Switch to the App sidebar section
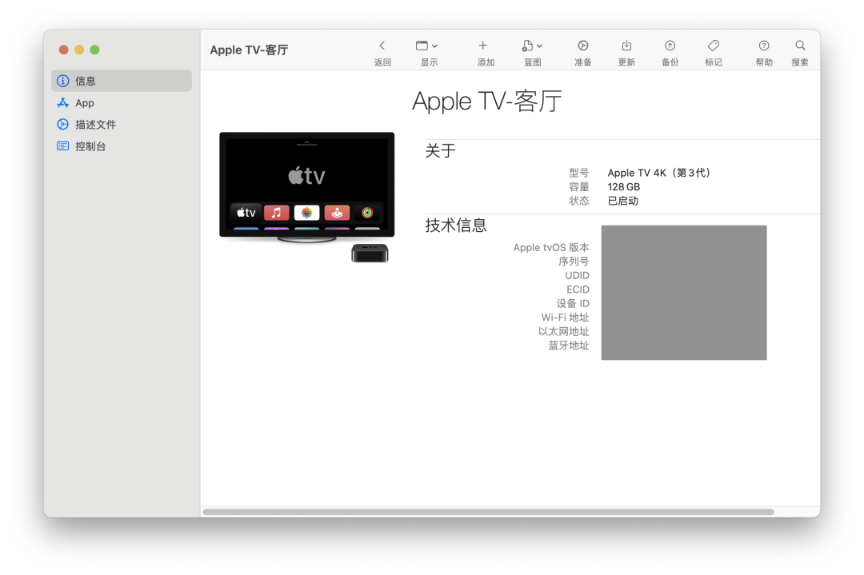 pyautogui.click(x=82, y=102)
